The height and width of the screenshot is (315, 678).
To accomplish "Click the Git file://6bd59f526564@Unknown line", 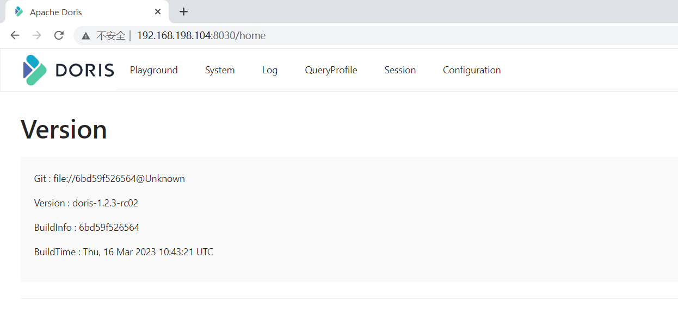I will tap(109, 179).
